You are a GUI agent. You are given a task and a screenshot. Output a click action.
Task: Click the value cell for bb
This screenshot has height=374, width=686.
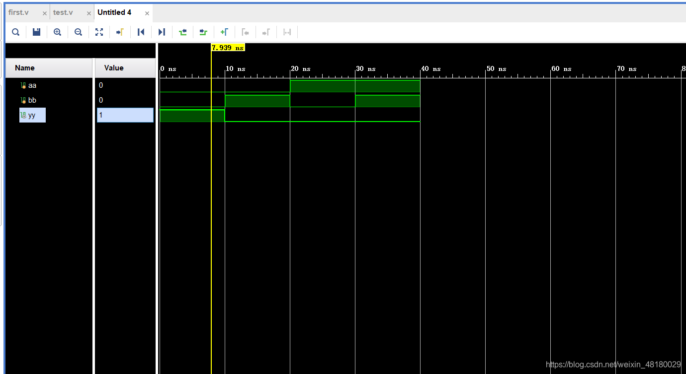coord(125,100)
